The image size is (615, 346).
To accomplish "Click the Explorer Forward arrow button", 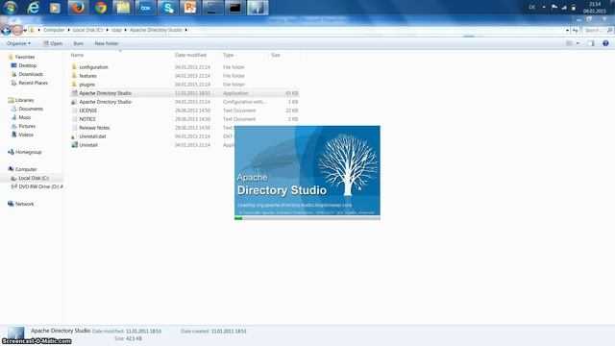I will [17, 30].
